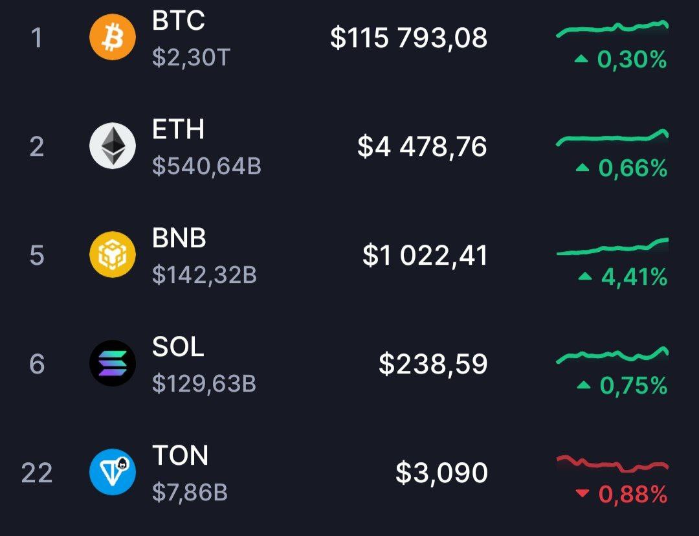Viewport: 699px width, 536px height.
Task: Open the BTC ticker label
Action: (x=179, y=21)
